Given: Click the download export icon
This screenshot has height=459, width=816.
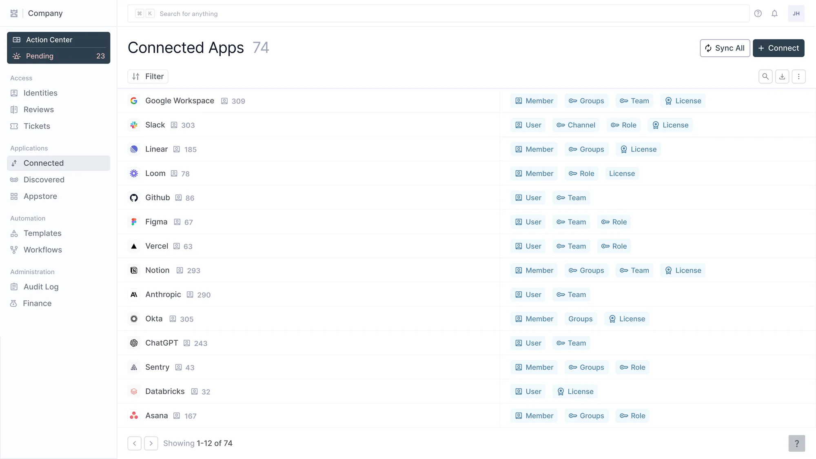Looking at the screenshot, I should click(x=782, y=76).
